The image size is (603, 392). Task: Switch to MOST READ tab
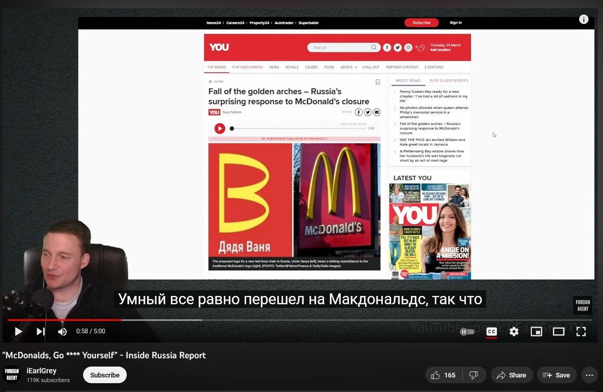click(x=408, y=80)
